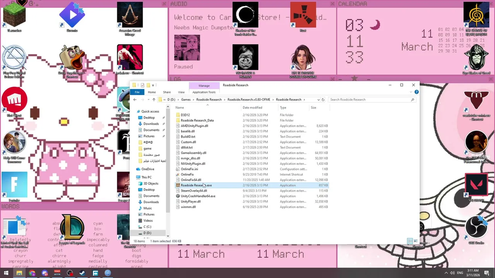This screenshot has width=495, height=278.
Task: Open Customize Quick Access Toolbar dropdown
Action: [x=153, y=85]
